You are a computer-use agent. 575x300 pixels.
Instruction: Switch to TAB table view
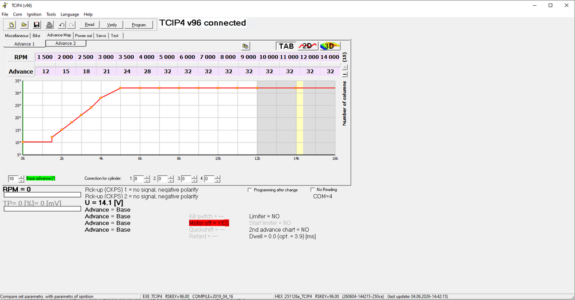point(286,46)
